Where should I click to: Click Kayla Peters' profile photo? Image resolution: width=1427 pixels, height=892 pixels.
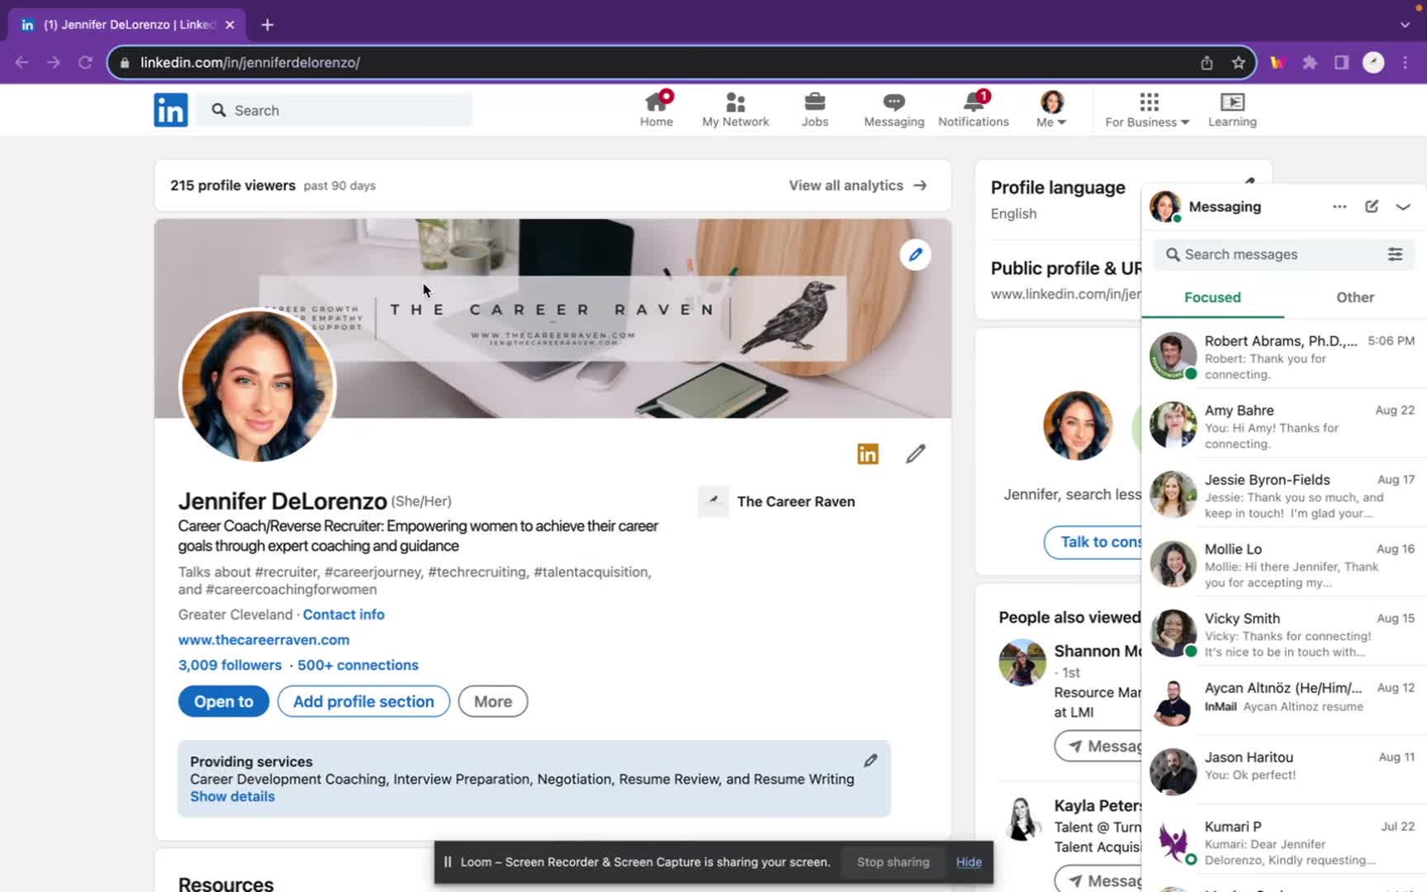[x=1022, y=818]
